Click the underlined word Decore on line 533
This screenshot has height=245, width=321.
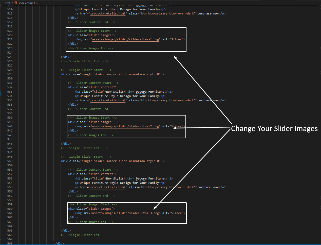(x=141, y=92)
